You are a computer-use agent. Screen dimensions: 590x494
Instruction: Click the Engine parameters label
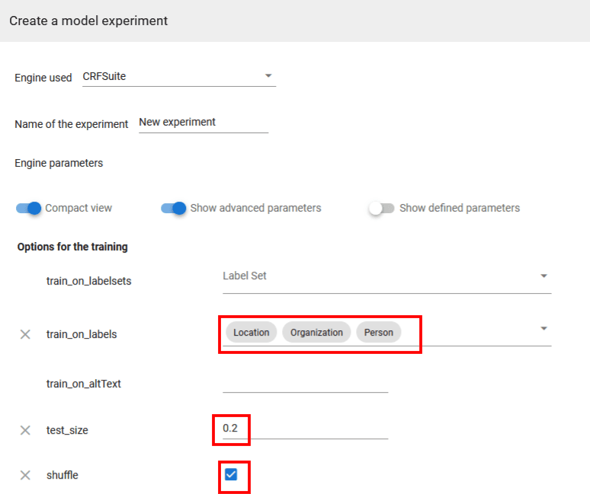[x=59, y=163]
